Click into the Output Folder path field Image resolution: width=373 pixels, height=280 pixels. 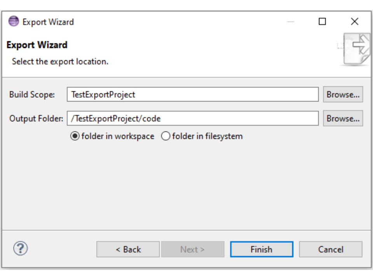pyautogui.click(x=192, y=119)
